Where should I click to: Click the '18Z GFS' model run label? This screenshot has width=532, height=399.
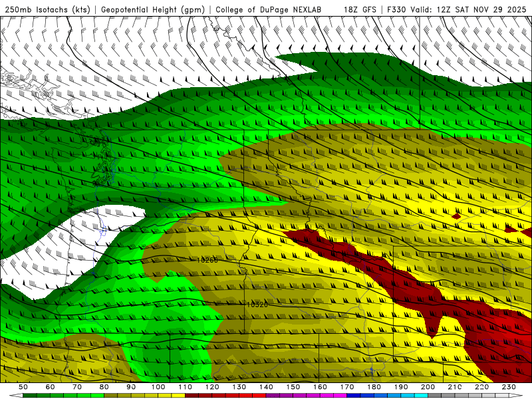[x=360, y=9]
